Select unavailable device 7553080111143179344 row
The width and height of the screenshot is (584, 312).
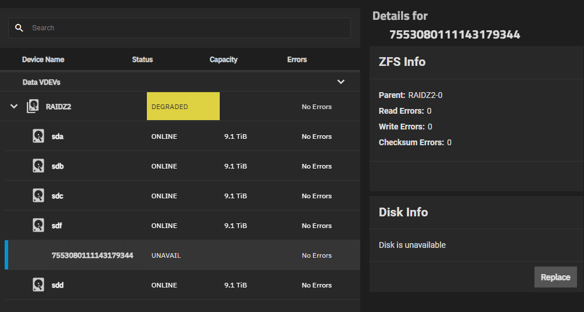click(182, 255)
